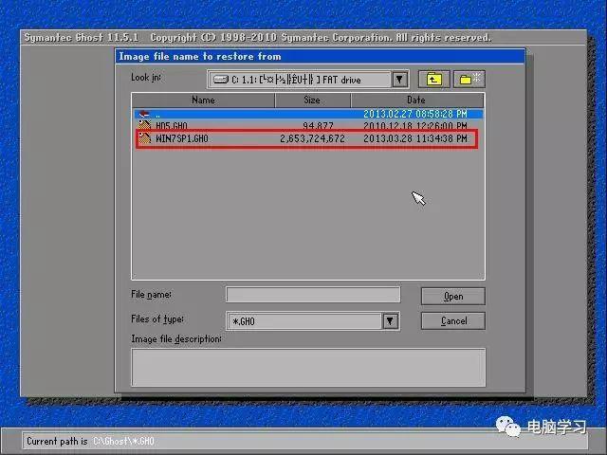Sort by the Name column header
Image resolution: width=607 pixels, height=455 pixels.
pyautogui.click(x=203, y=100)
